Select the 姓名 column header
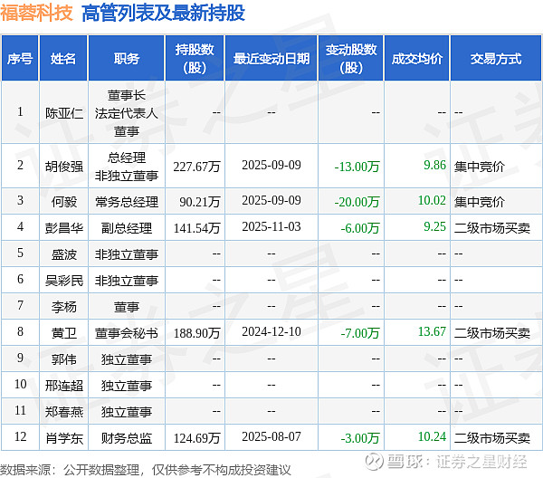Viewport: 543px width, 478px height. tap(63, 58)
